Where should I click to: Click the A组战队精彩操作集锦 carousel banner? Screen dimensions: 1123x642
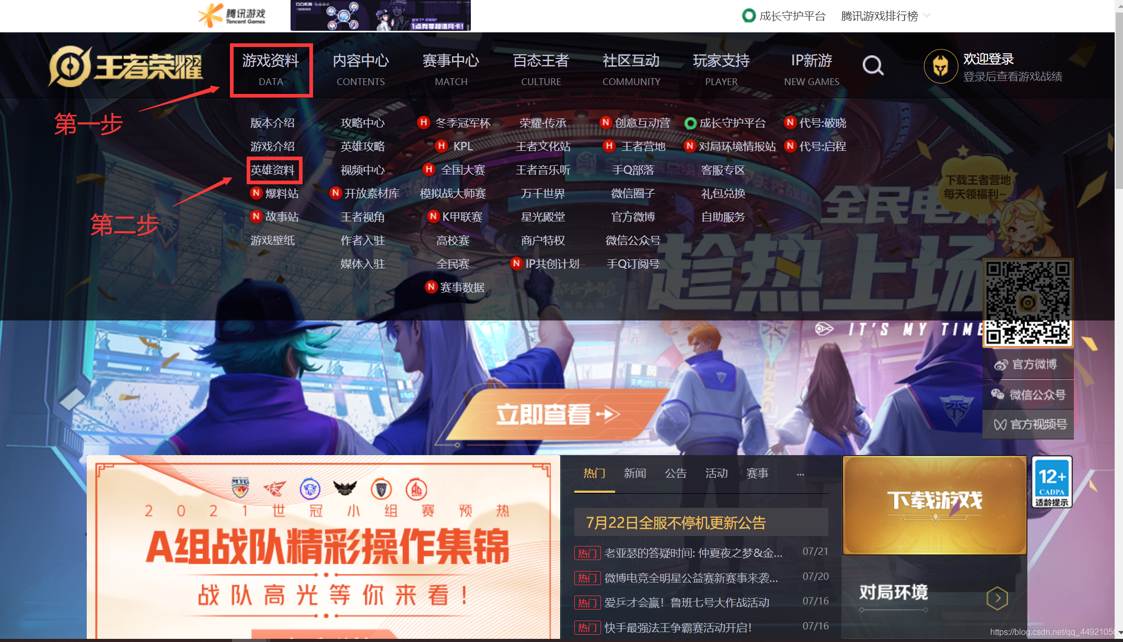pos(323,547)
